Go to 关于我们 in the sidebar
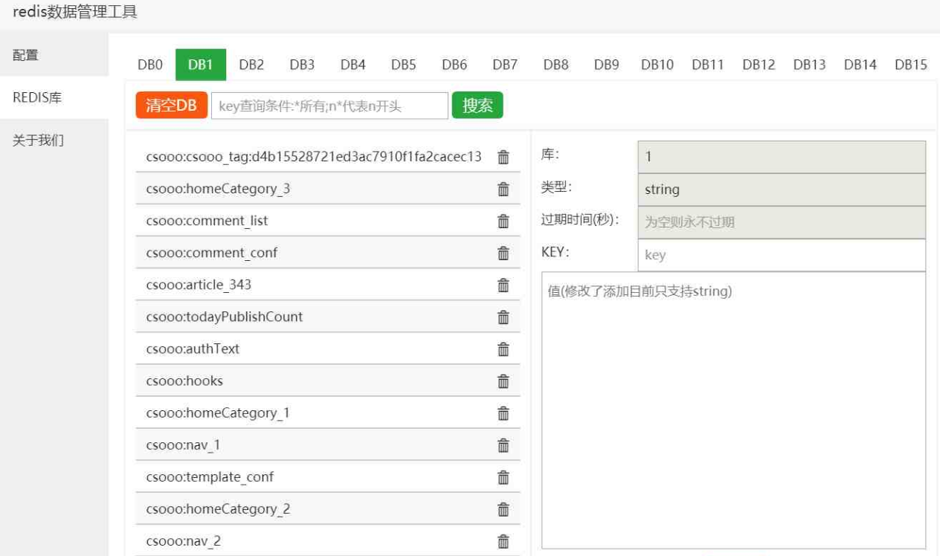The image size is (940, 556). 38,140
